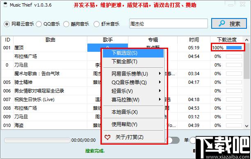Click the list scrollbar down arrow
Screen dimensions: 251x159
(246, 126)
